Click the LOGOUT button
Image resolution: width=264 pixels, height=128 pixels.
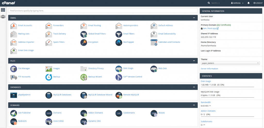[x=258, y=3]
